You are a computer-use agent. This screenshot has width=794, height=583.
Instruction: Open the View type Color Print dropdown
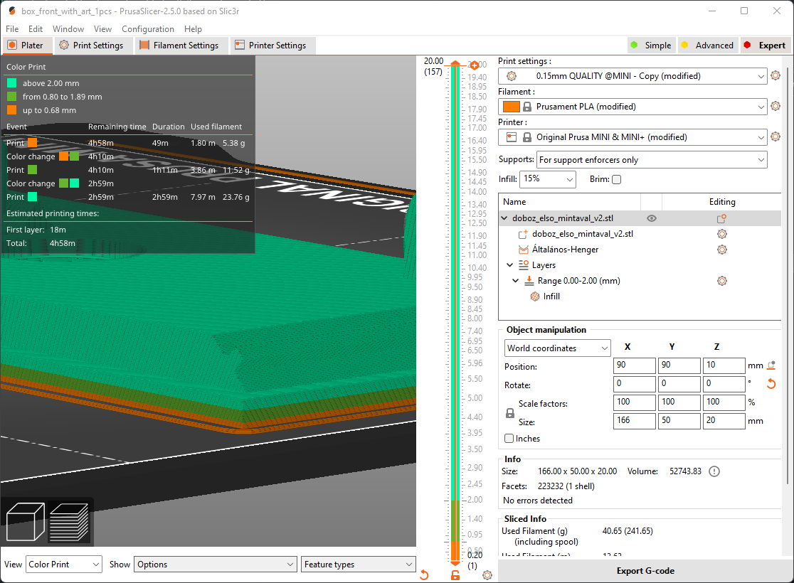point(64,565)
